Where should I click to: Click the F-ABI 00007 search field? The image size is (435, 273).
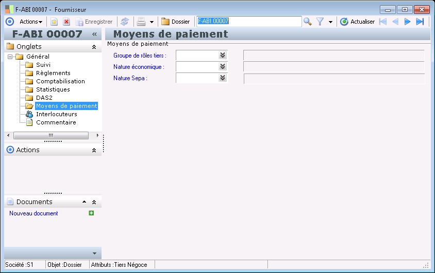pos(249,21)
